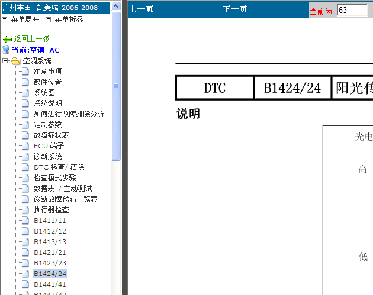
Task: Click the 当前:空调 AC heading
Action: coord(35,50)
